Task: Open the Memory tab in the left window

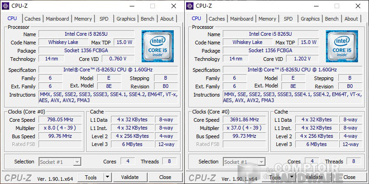Action: 83,19
